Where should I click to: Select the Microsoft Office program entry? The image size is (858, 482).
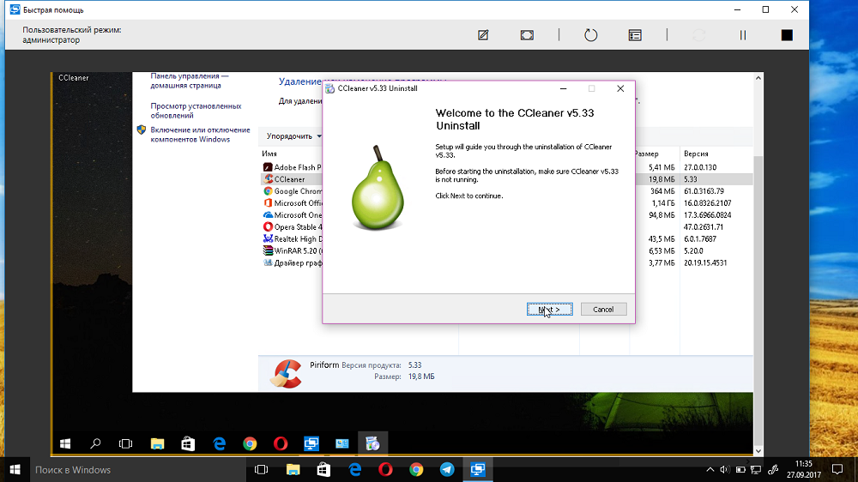[x=291, y=203]
